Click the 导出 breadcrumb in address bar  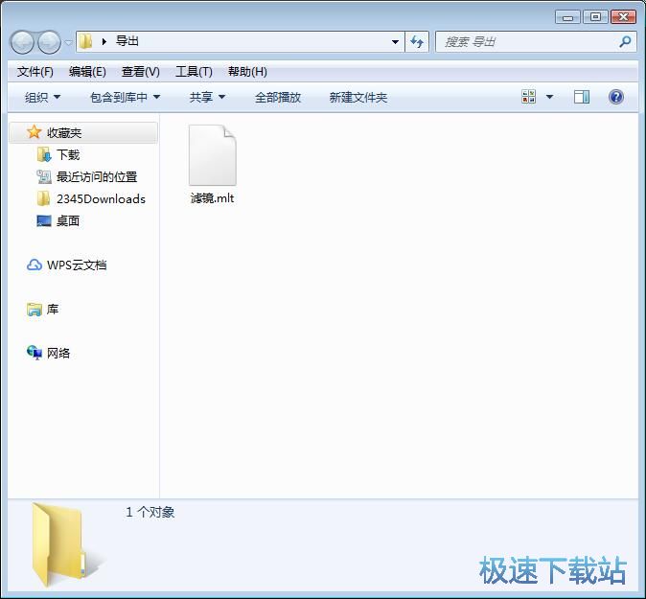tap(127, 41)
